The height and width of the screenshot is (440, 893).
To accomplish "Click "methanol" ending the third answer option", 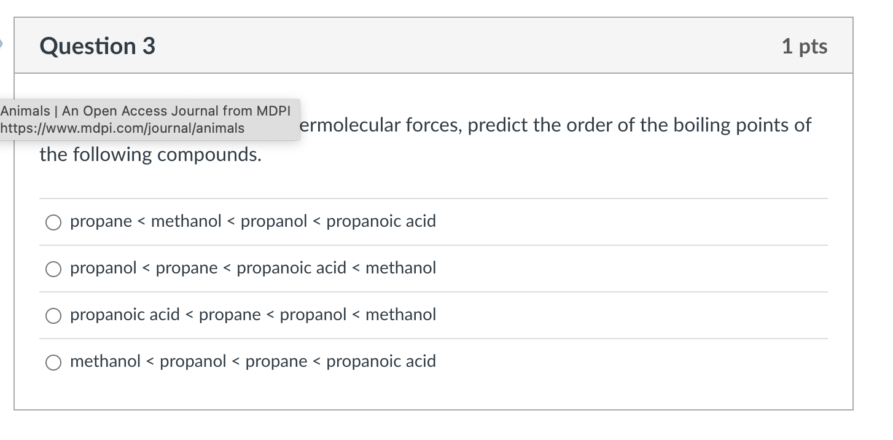I will (400, 315).
